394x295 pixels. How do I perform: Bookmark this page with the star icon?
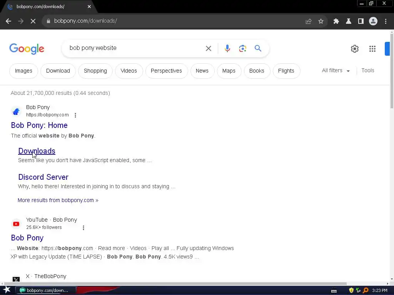321,22
